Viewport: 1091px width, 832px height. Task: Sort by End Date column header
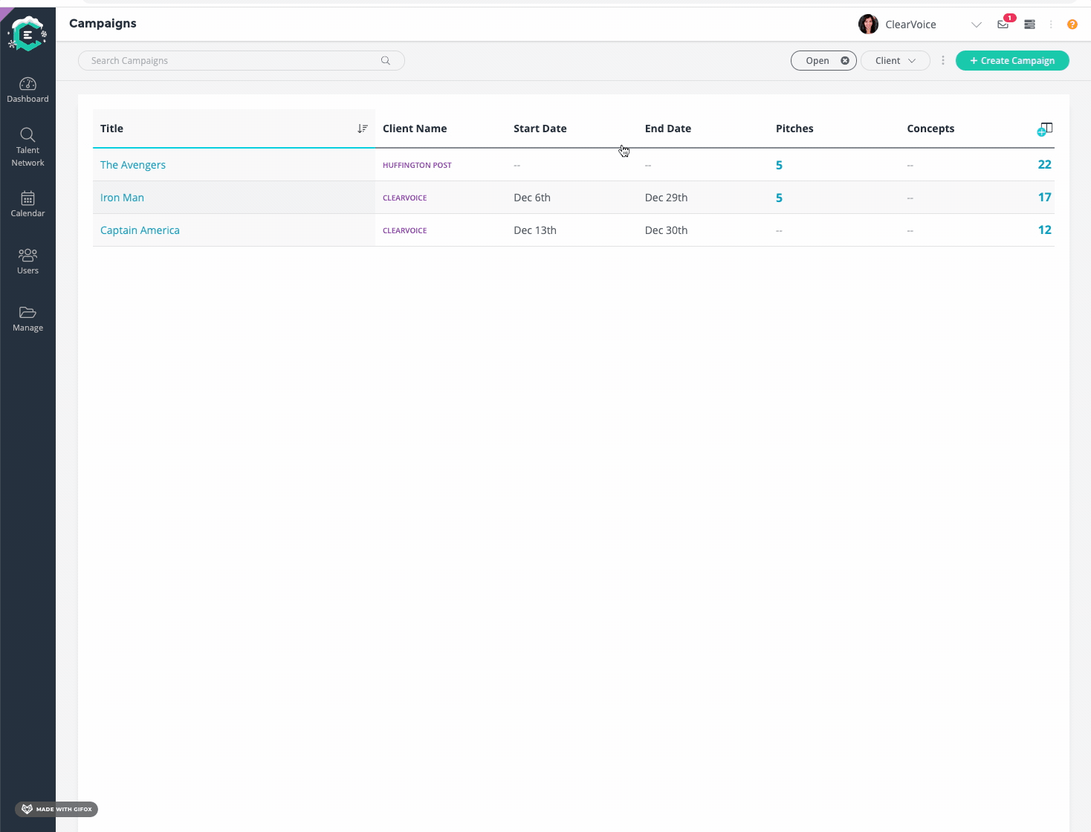(x=668, y=129)
